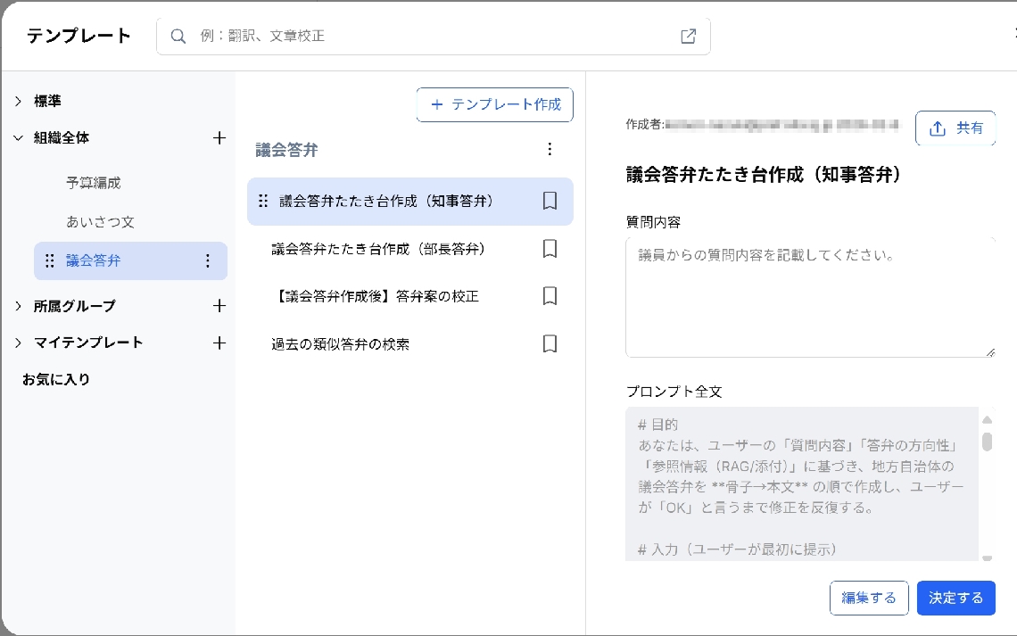Open the three-dot menu beside 議会答弁 heading

[x=550, y=149]
